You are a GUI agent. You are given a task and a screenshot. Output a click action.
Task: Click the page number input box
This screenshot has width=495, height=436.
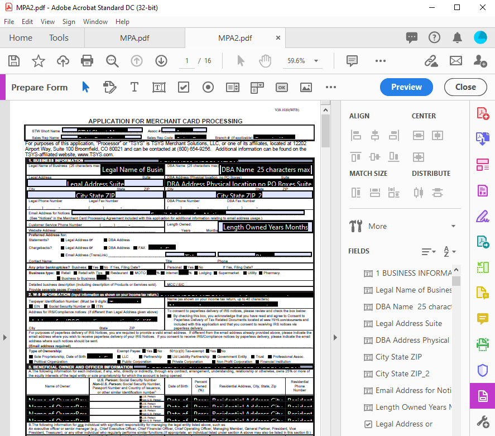coord(187,61)
